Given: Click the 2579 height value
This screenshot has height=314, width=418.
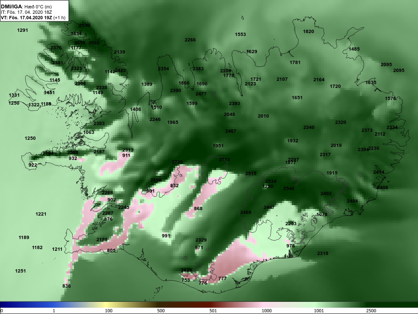Looking at the screenshot, I should pos(84,26).
